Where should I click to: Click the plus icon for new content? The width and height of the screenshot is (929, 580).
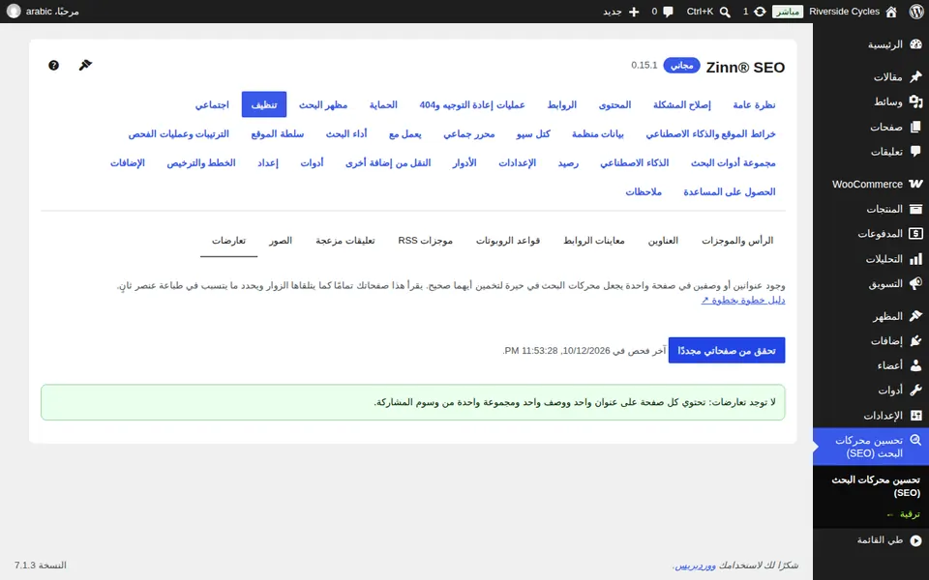634,12
